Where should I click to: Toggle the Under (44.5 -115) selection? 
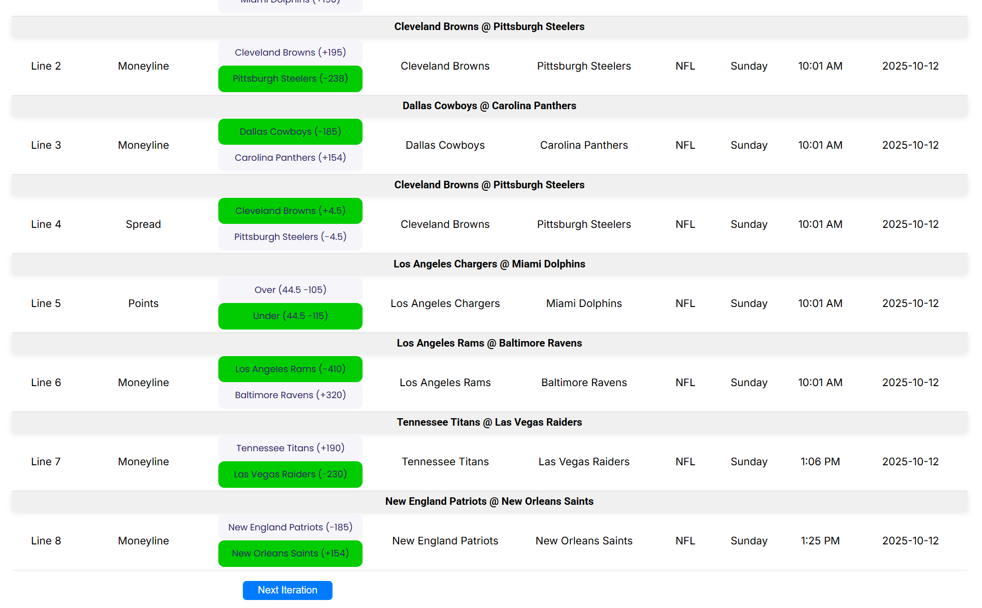tap(290, 316)
